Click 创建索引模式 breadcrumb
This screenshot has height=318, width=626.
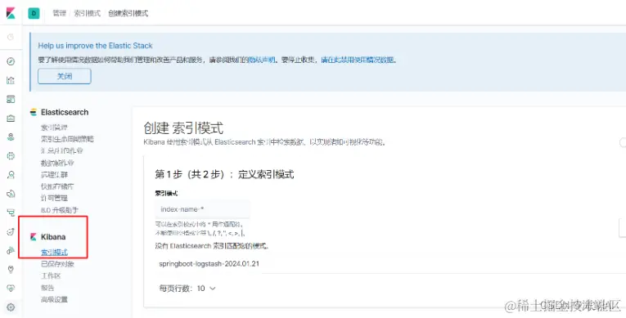pyautogui.click(x=128, y=13)
